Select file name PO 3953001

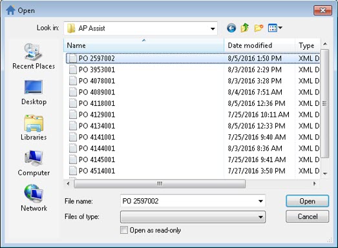[x=97, y=70]
